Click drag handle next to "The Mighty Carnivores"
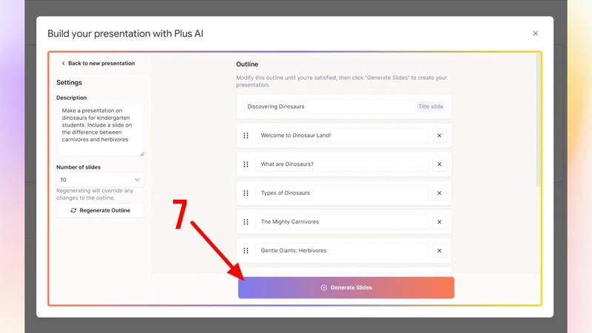The height and width of the screenshot is (333, 592). click(246, 222)
